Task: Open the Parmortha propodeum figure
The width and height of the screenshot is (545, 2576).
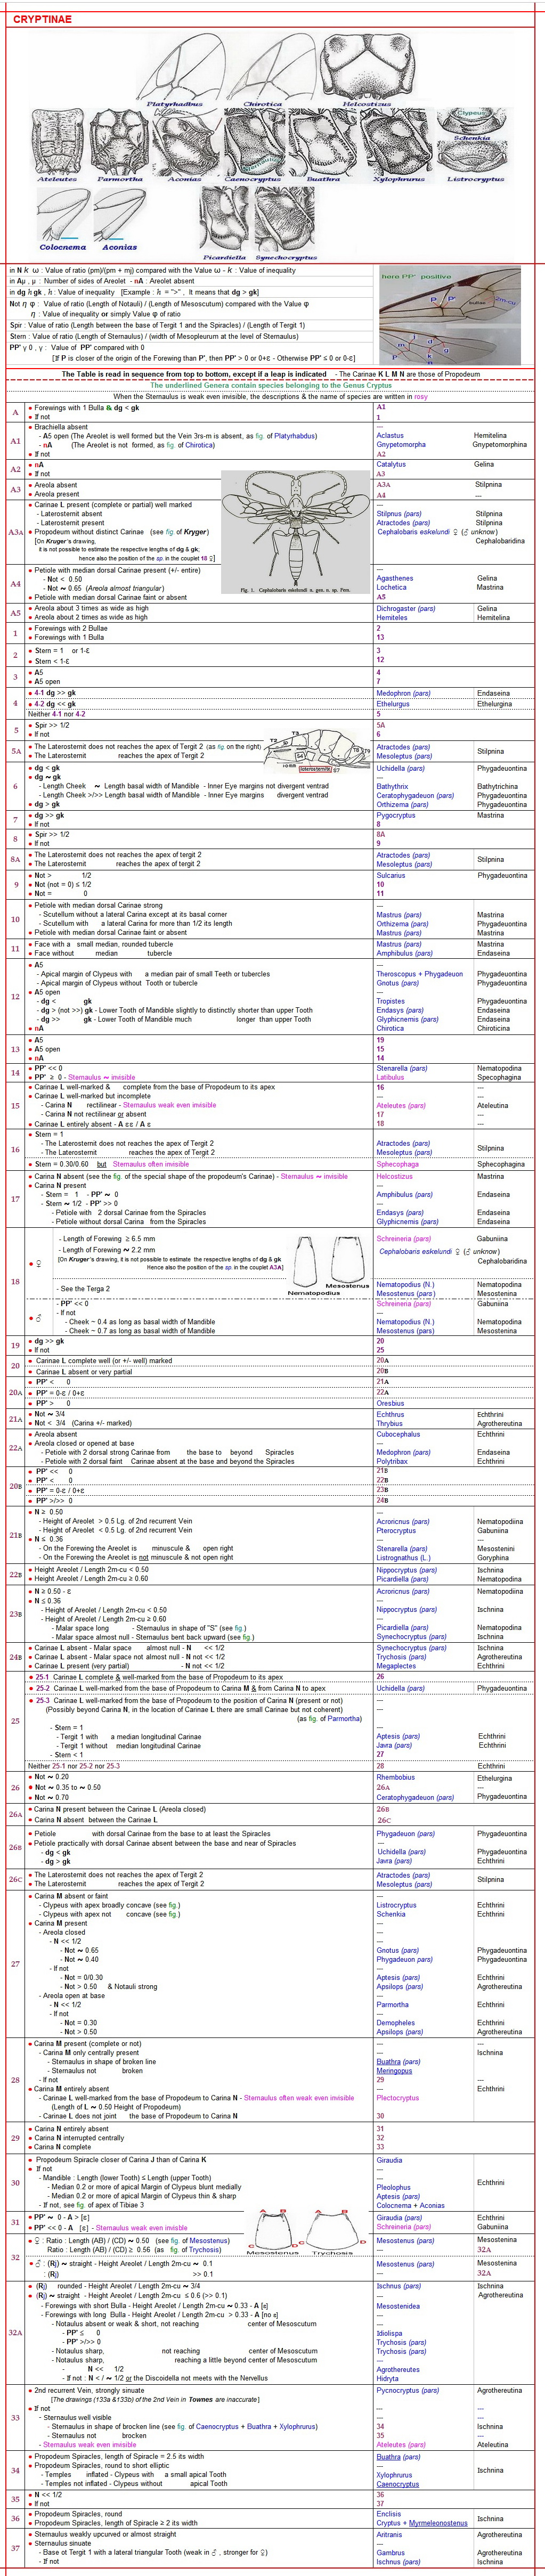Action: 119,141
